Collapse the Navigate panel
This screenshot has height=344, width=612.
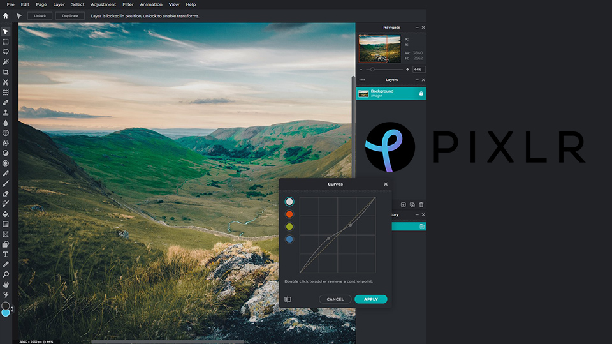(417, 27)
